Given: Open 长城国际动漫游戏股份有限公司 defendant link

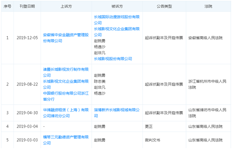Looking at the screenshot, I should point(117,20).
